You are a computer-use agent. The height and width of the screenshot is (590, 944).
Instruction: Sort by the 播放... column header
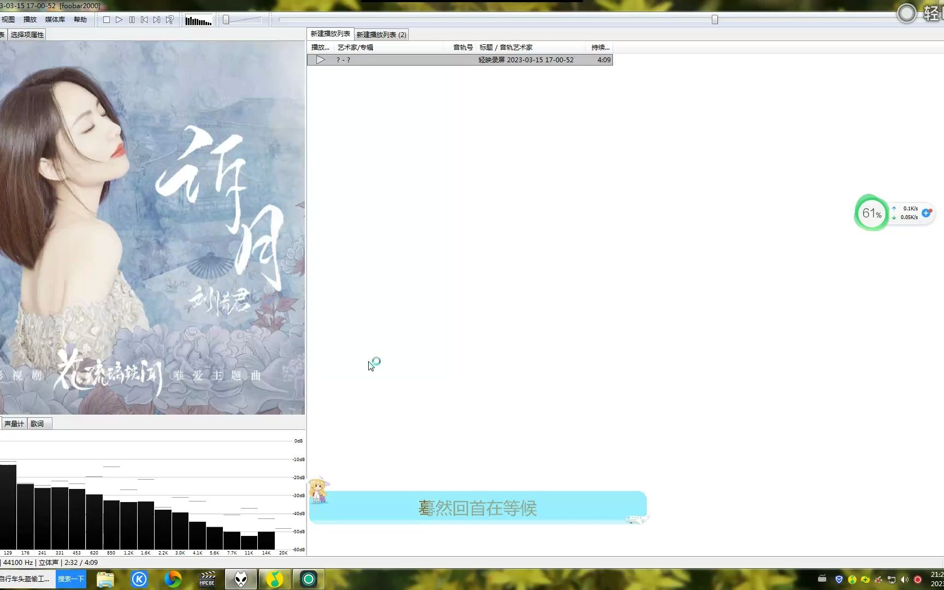(x=320, y=48)
